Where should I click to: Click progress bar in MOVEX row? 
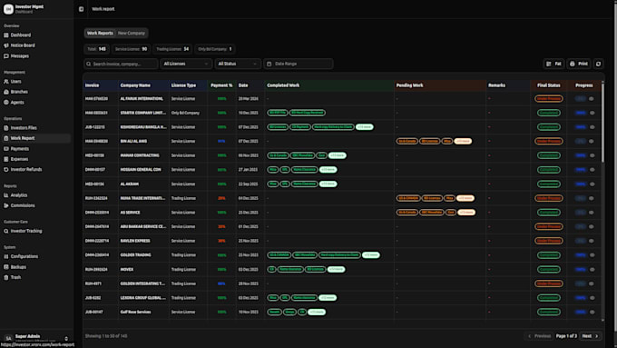pyautogui.click(x=580, y=270)
